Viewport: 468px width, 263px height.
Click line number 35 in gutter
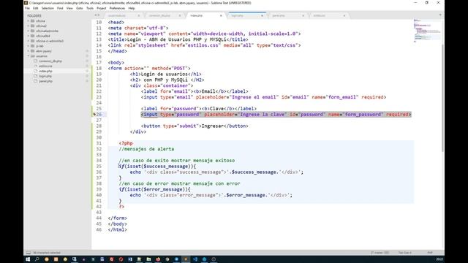[x=99, y=167]
